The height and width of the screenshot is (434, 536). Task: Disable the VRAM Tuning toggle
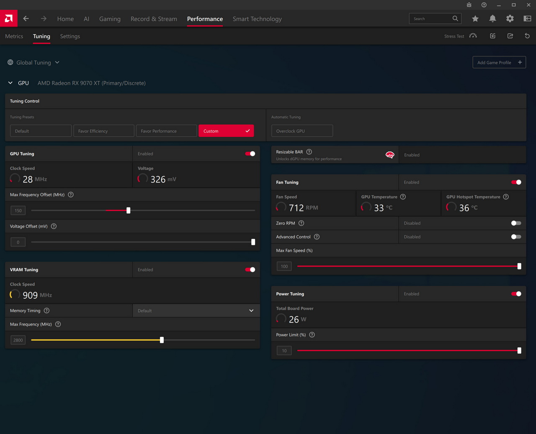tap(250, 270)
